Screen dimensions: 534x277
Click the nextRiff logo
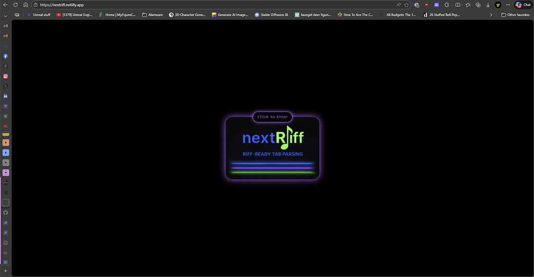point(272,138)
